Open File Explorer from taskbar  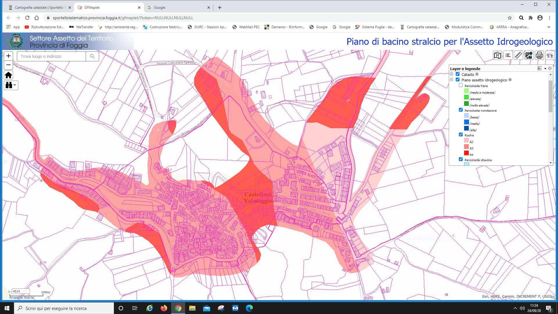(x=192, y=308)
